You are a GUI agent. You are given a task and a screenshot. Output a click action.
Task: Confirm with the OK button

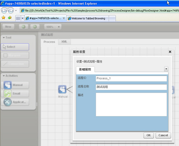(149, 135)
